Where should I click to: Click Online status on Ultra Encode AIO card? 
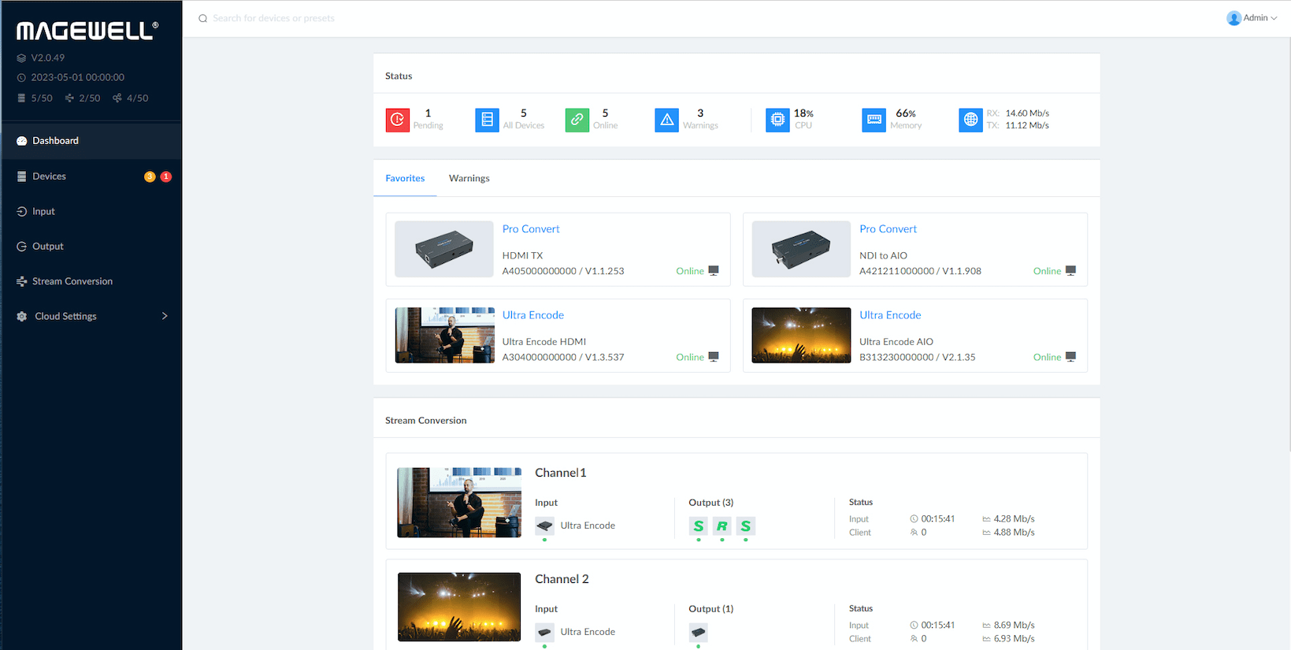[1047, 357]
